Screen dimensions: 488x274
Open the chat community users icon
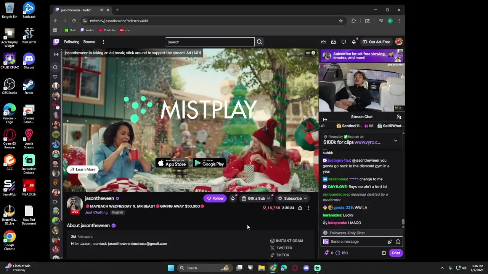pos(399,117)
